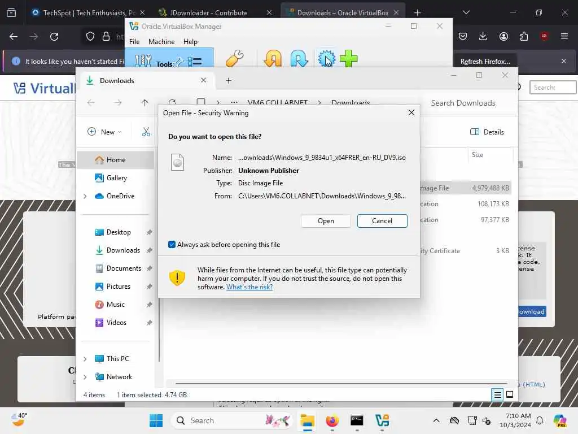Click the VirtualBox Add machine plus icon
Viewport: 578px width, 434px height.
(x=348, y=58)
